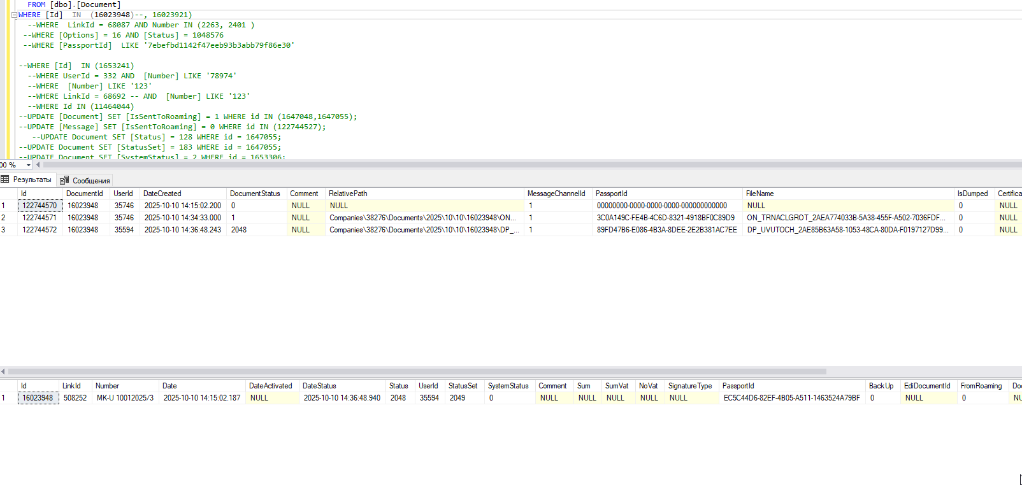Select the MK-U 10012025/3 Number cell
The height and width of the screenshot is (503, 1022).
point(125,398)
